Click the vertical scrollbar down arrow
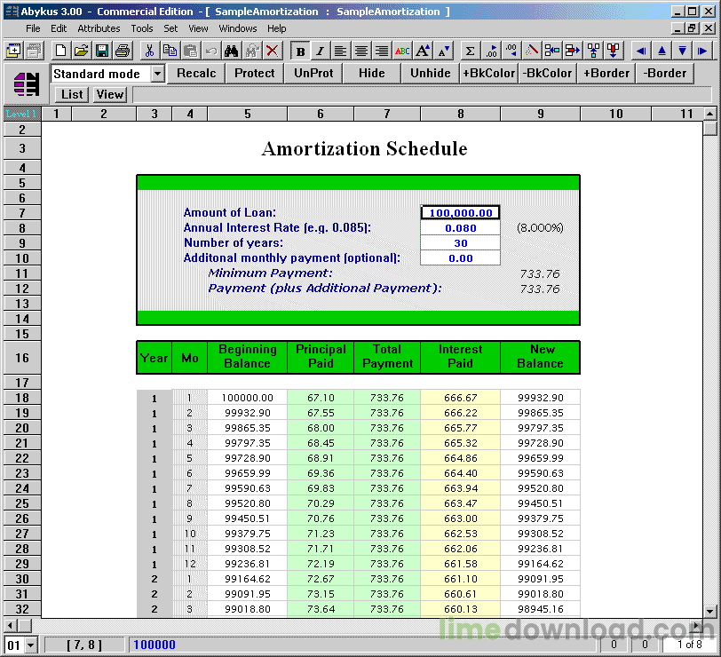The height and width of the screenshot is (657, 721). [710, 612]
